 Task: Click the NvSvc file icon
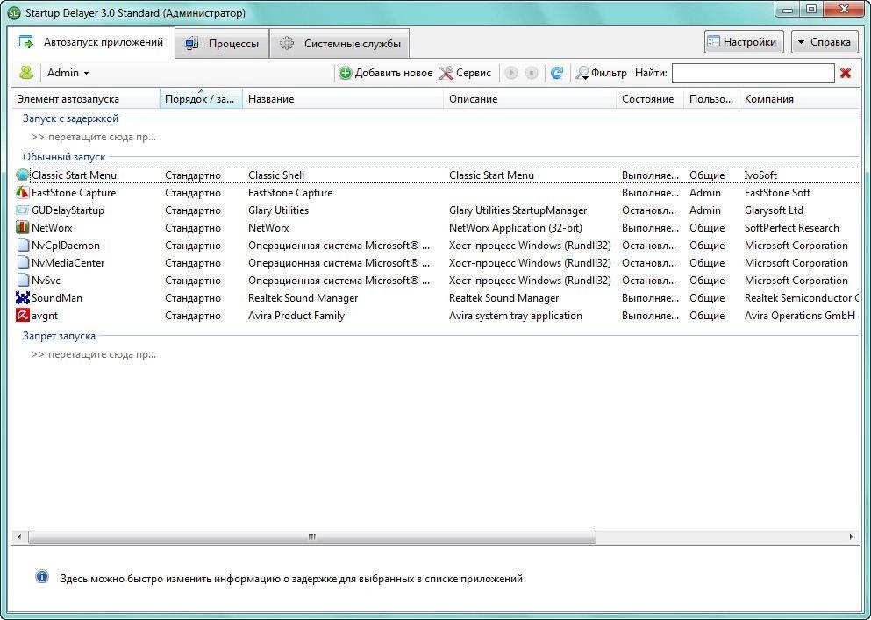pyautogui.click(x=22, y=280)
